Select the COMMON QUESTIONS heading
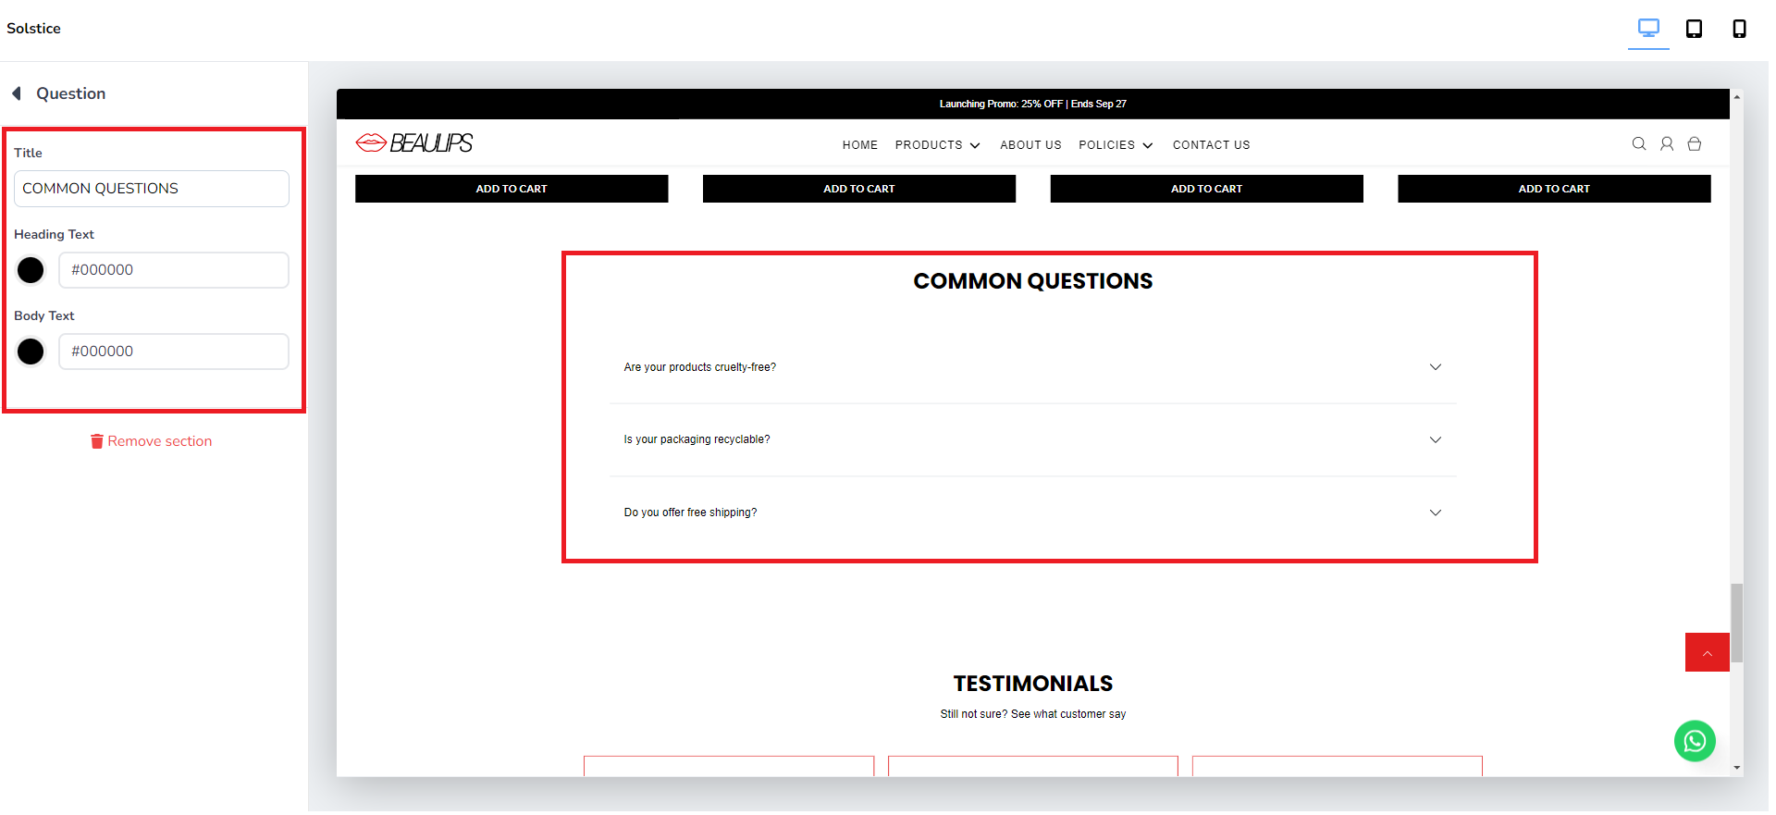 pyautogui.click(x=1032, y=281)
